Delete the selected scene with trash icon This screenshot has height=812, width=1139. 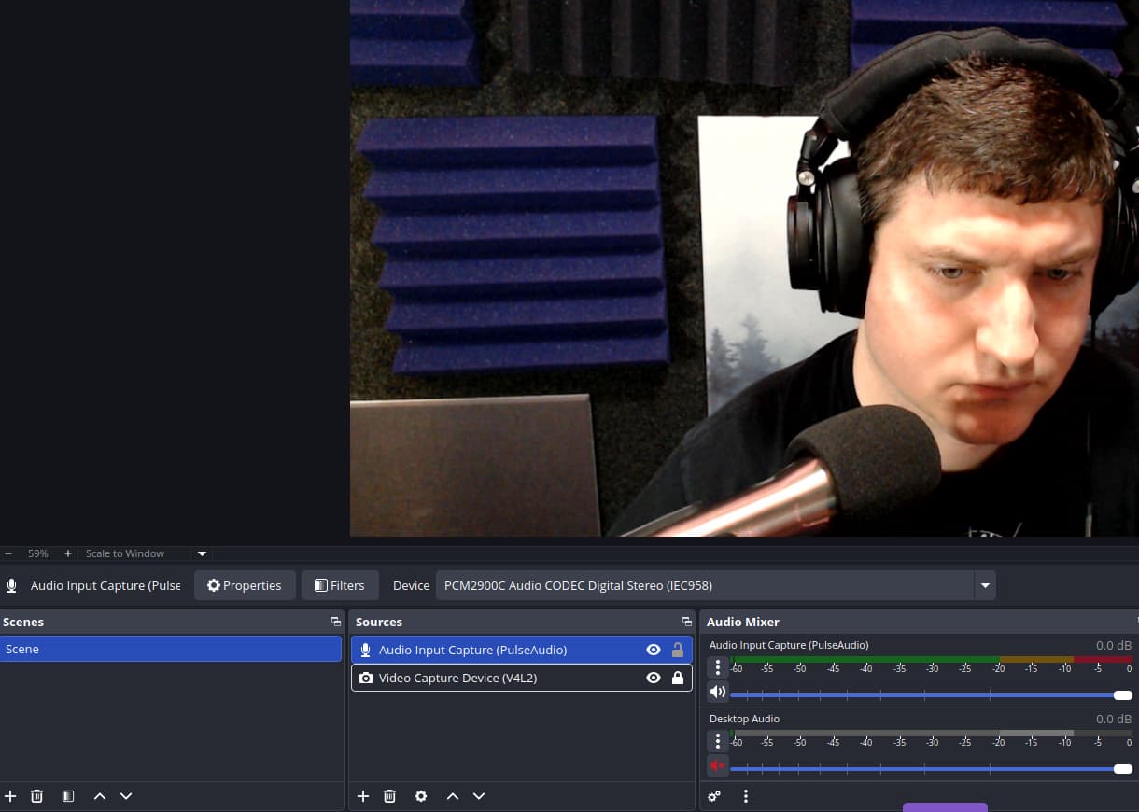pyautogui.click(x=37, y=796)
